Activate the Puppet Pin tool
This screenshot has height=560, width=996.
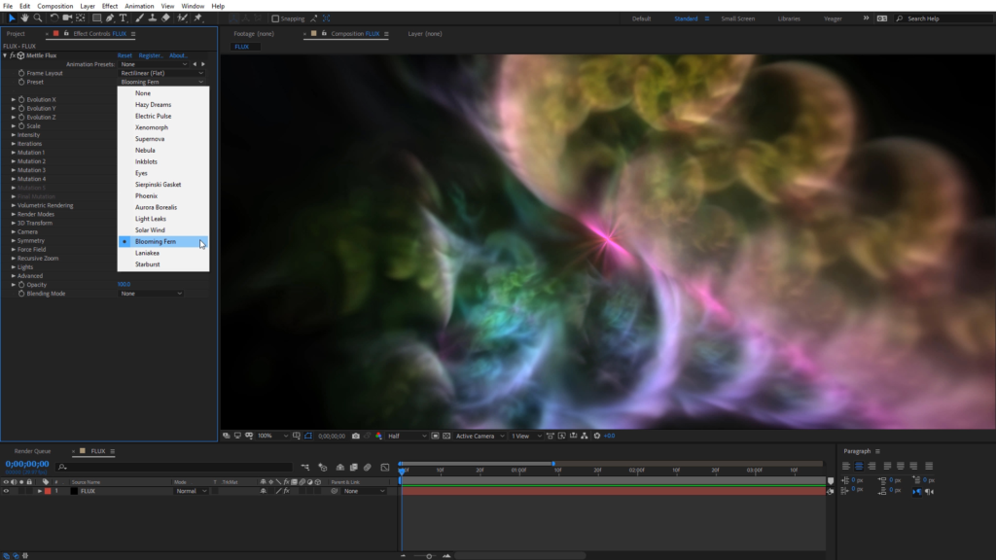[x=198, y=17]
